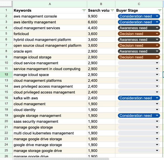
Task: Open the filter icon in the Search volume header
Action: tap(112, 10)
